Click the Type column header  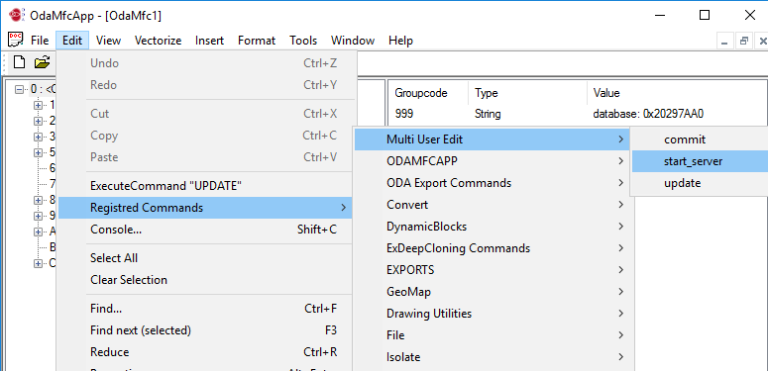pyautogui.click(x=527, y=93)
